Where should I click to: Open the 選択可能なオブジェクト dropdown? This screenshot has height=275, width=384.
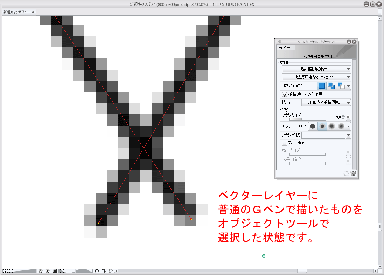pyautogui.click(x=316, y=77)
